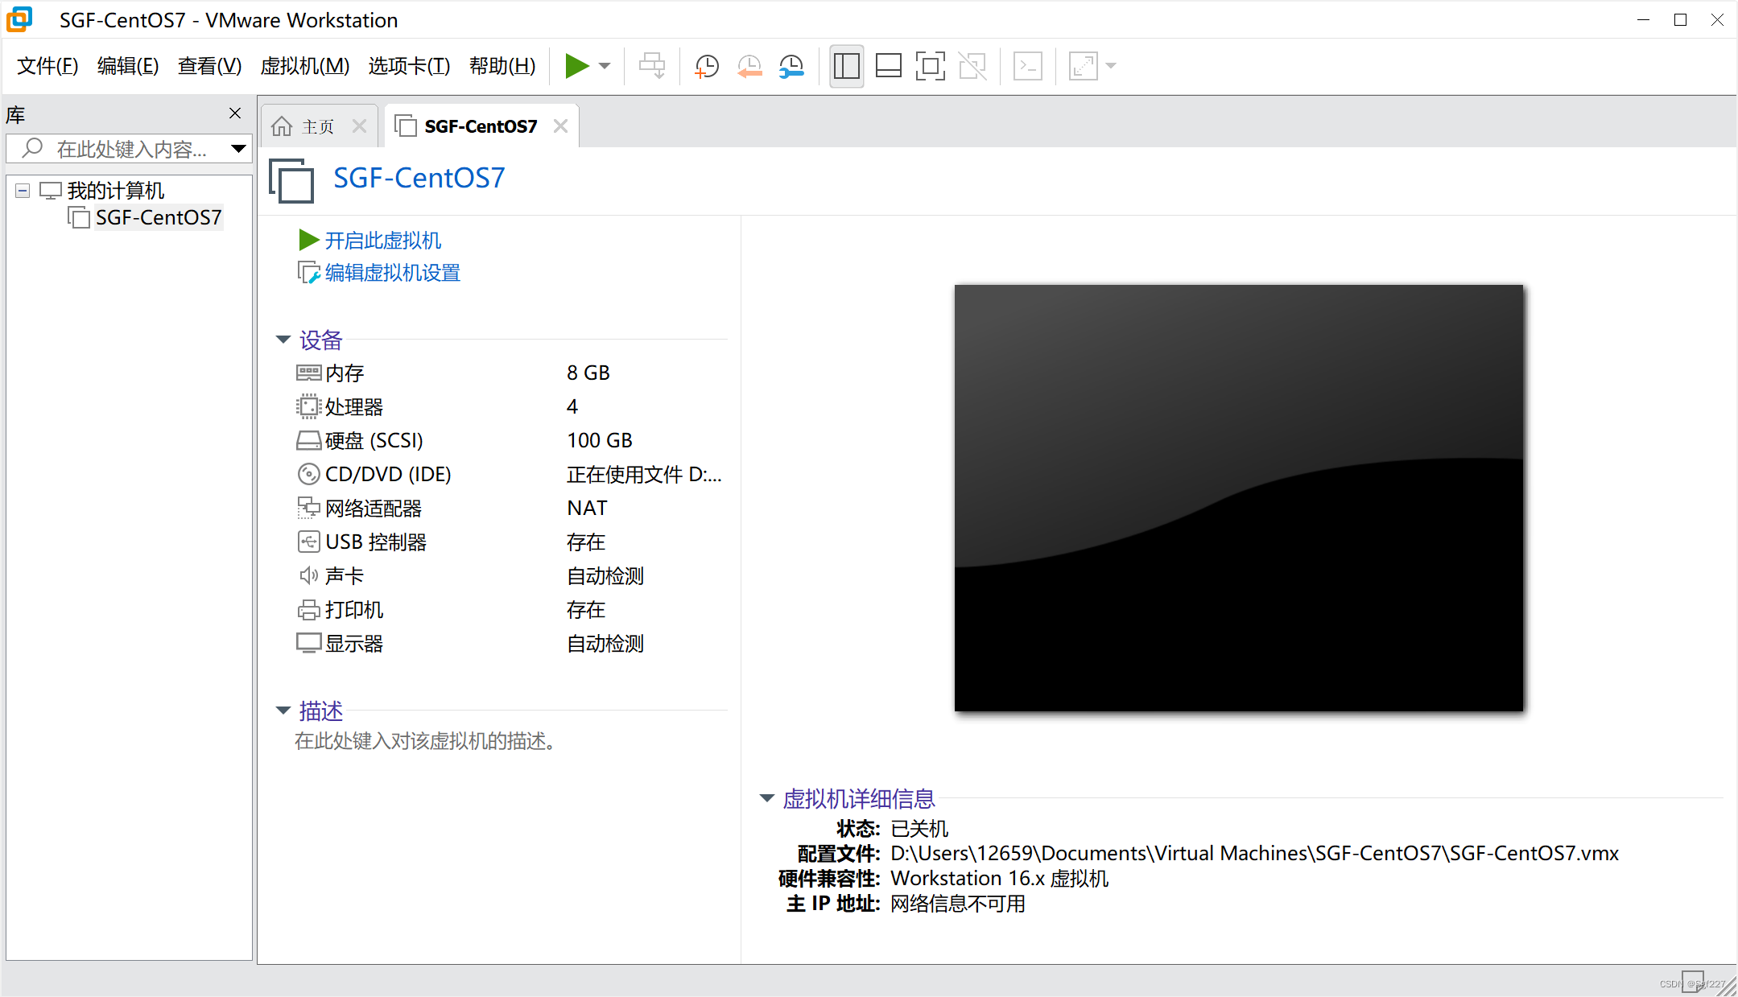Click the 打印机 printer device row
Screen dimensions: 1738x997
click(x=510, y=609)
